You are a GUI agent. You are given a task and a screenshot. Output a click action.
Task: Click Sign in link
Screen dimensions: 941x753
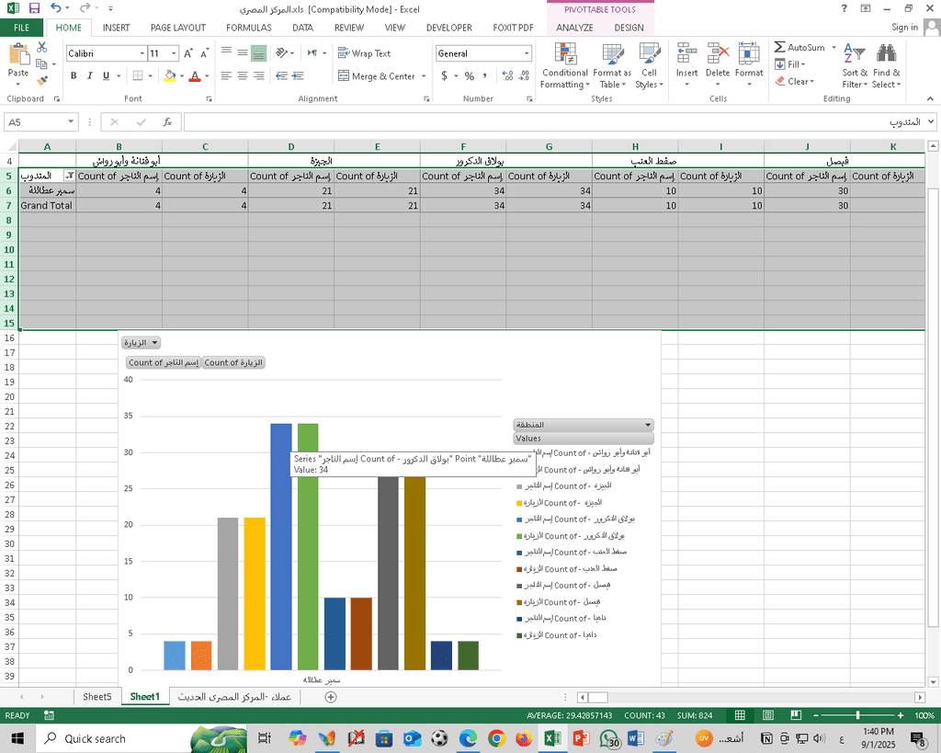pos(904,28)
